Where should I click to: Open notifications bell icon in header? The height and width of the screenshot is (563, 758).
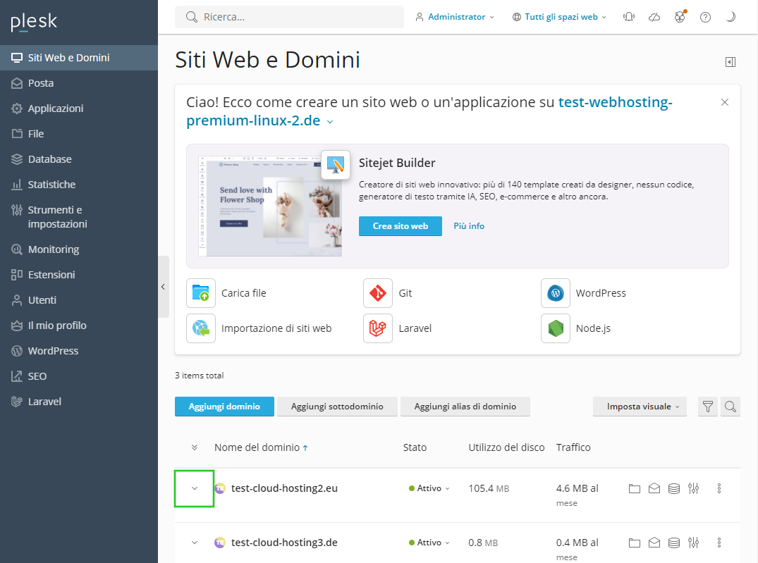click(629, 18)
